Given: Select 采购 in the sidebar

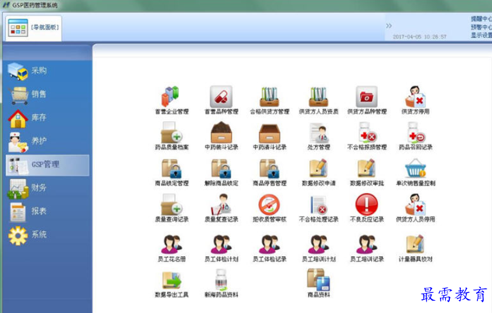Looking at the screenshot, I should pyautogui.click(x=47, y=71).
